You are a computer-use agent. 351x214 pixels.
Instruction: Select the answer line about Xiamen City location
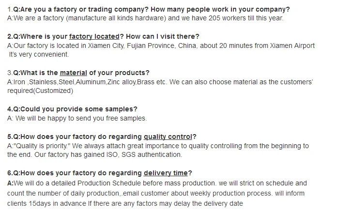(161, 46)
